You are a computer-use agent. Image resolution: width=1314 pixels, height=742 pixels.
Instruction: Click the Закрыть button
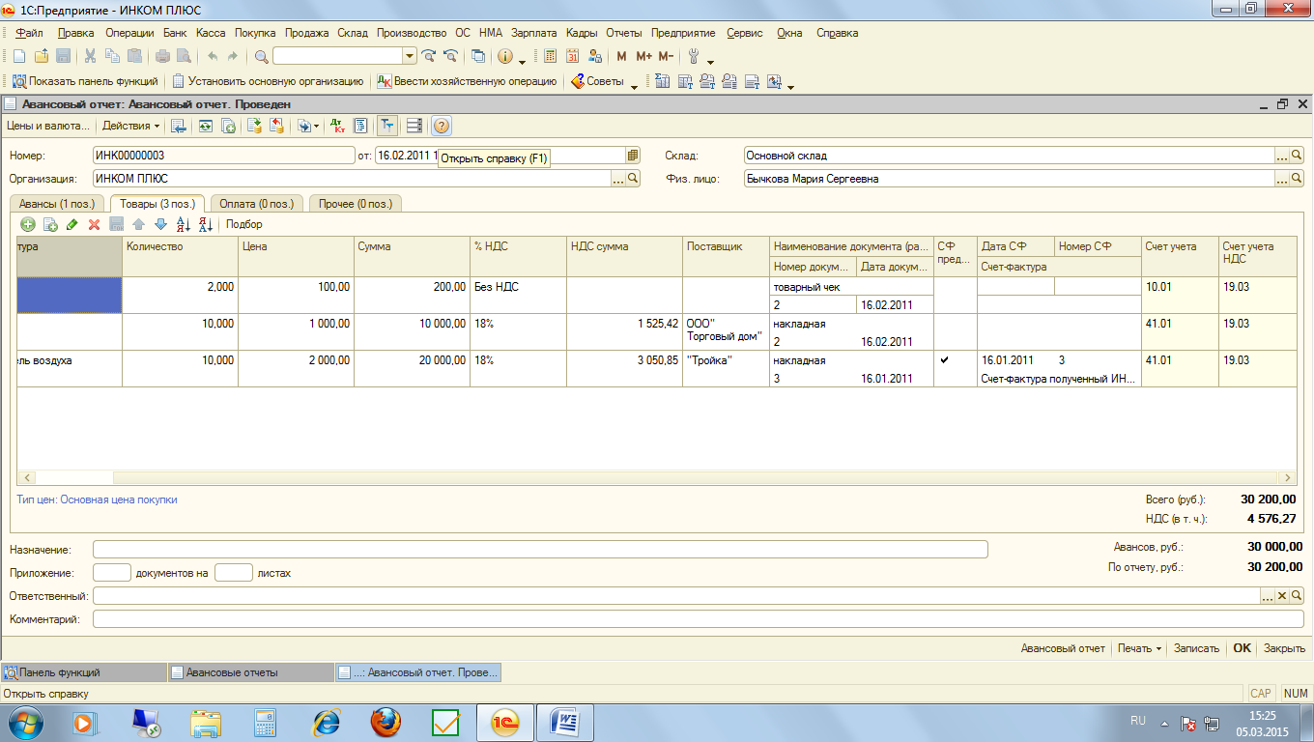coord(1284,648)
